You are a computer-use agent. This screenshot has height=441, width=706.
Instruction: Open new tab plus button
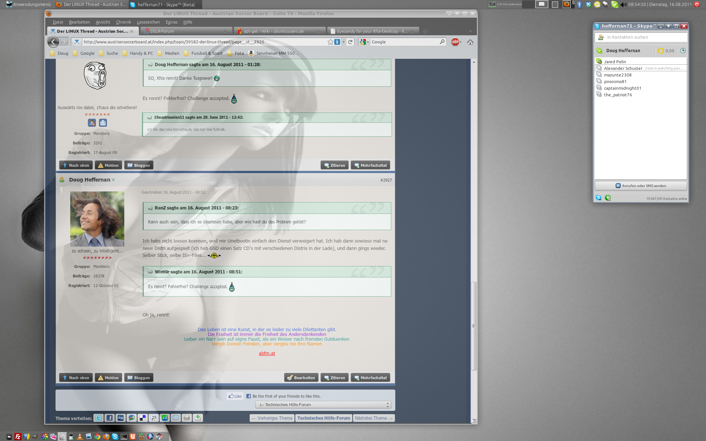pos(425,31)
